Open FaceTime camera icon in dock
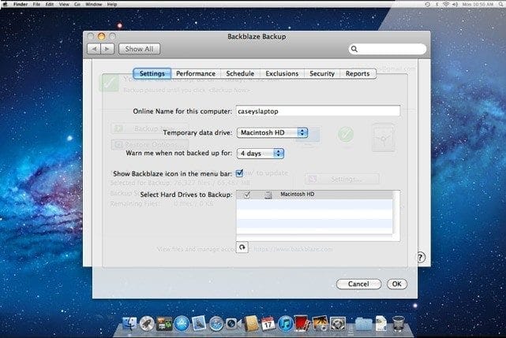 coord(232,324)
